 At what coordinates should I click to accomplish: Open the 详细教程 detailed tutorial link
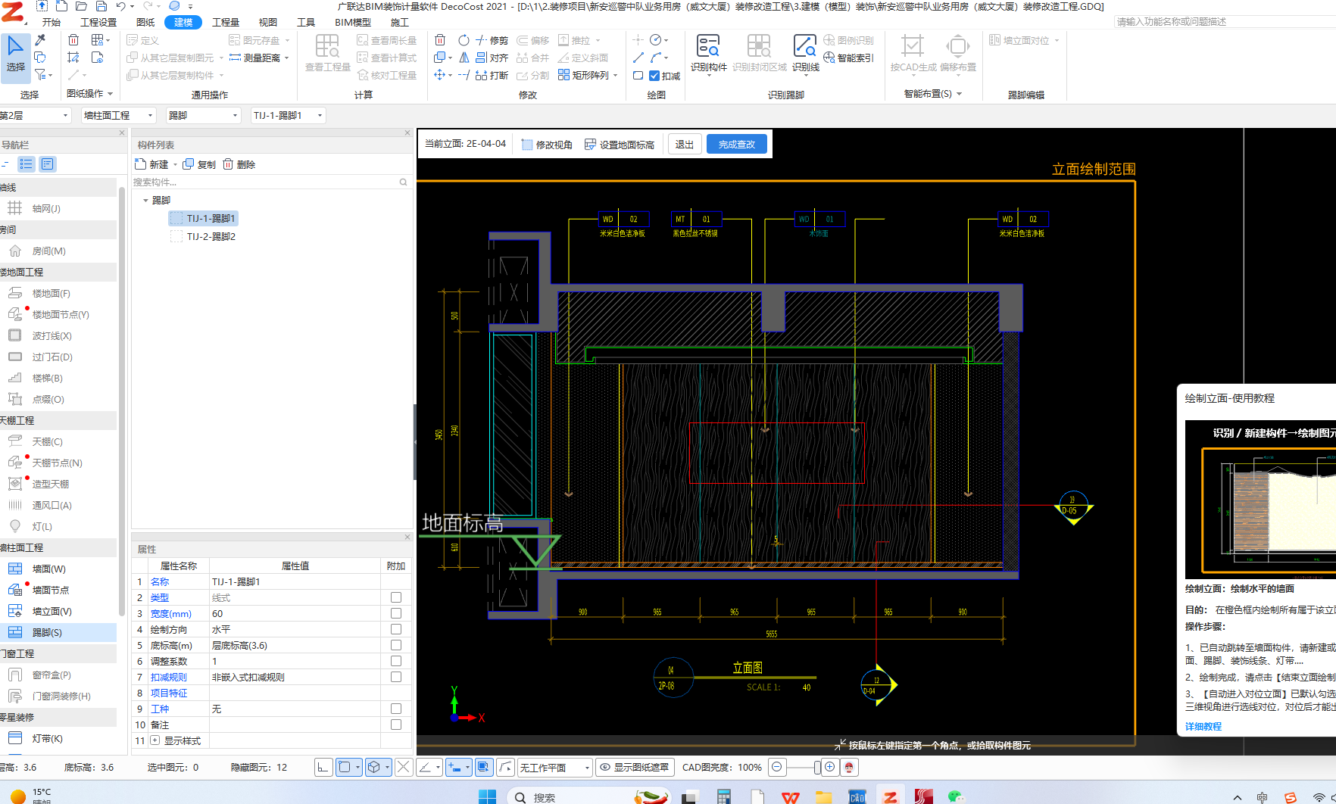[1203, 726]
